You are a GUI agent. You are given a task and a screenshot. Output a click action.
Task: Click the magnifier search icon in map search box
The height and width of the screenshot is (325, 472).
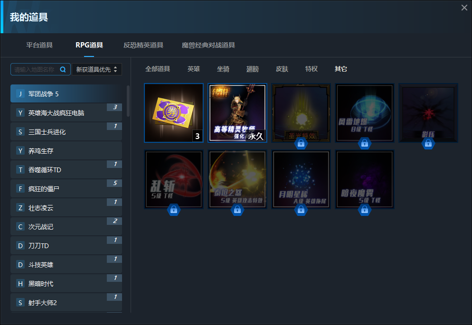63,69
